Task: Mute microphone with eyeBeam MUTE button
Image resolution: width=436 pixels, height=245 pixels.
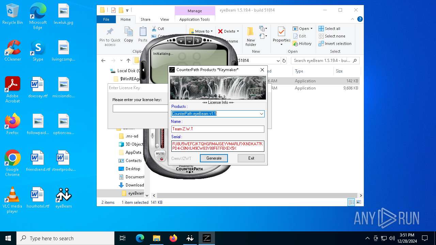Action: point(160,155)
